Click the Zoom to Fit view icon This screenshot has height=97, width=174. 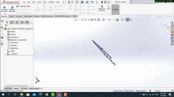[82, 20]
